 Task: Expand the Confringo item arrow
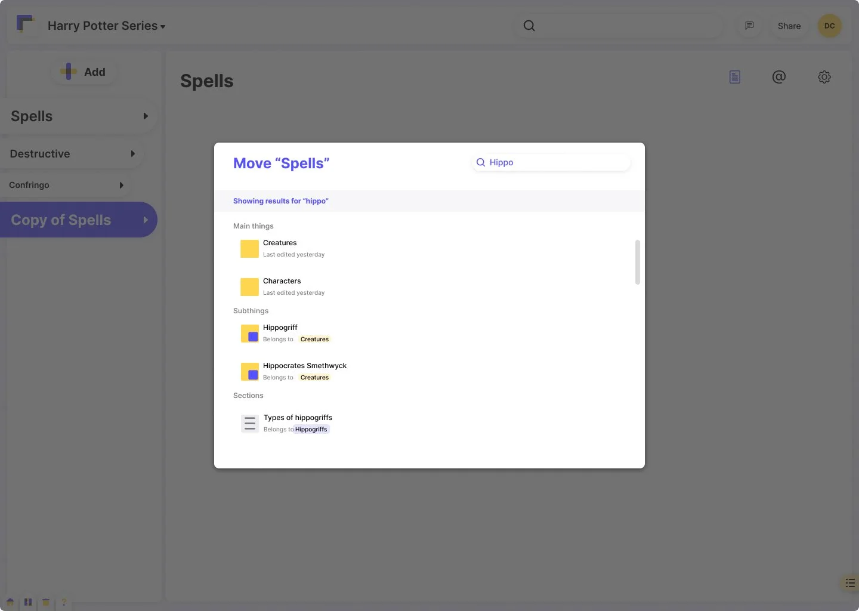tap(122, 185)
